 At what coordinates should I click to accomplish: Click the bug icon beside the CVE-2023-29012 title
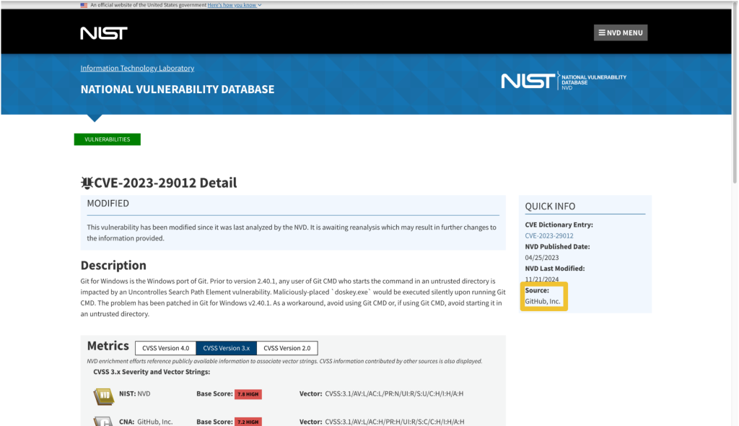click(x=87, y=183)
